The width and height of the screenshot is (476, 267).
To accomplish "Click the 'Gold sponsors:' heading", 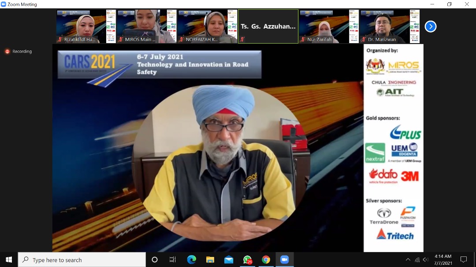I will [x=383, y=118].
